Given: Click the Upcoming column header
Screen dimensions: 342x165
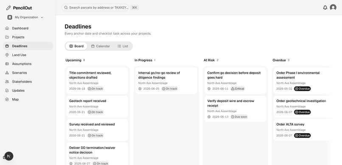Looking at the screenshot, I should click(73, 60).
